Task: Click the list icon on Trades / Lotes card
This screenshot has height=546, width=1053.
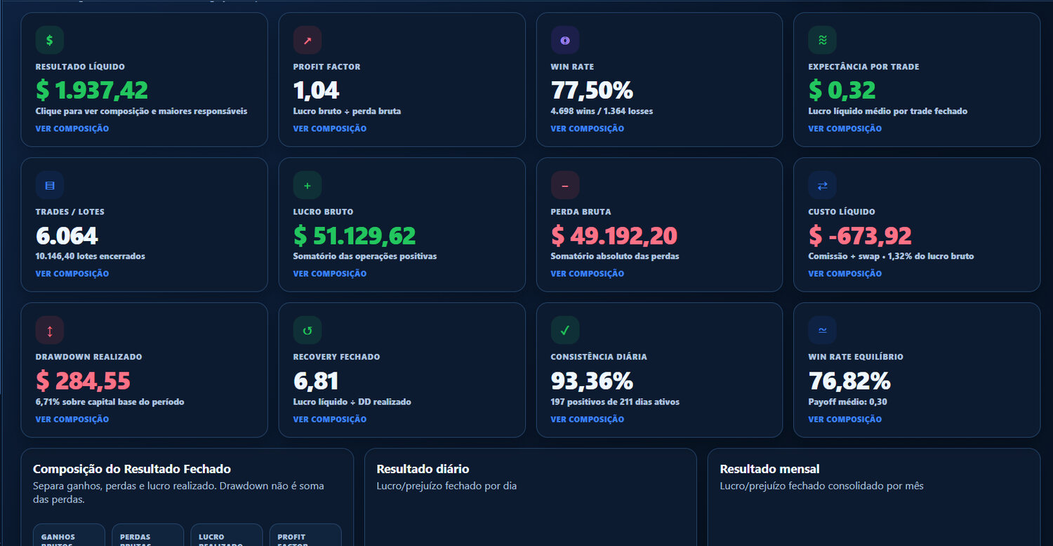Action: coord(50,185)
